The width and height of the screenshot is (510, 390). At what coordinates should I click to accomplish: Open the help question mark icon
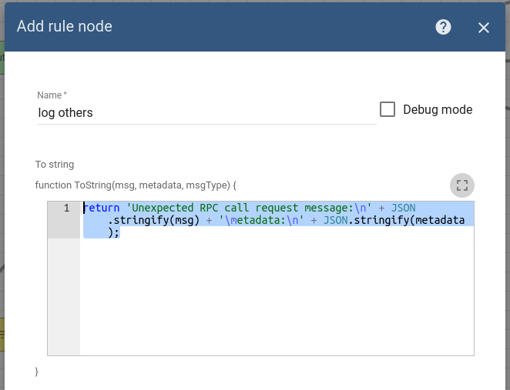[x=443, y=28]
